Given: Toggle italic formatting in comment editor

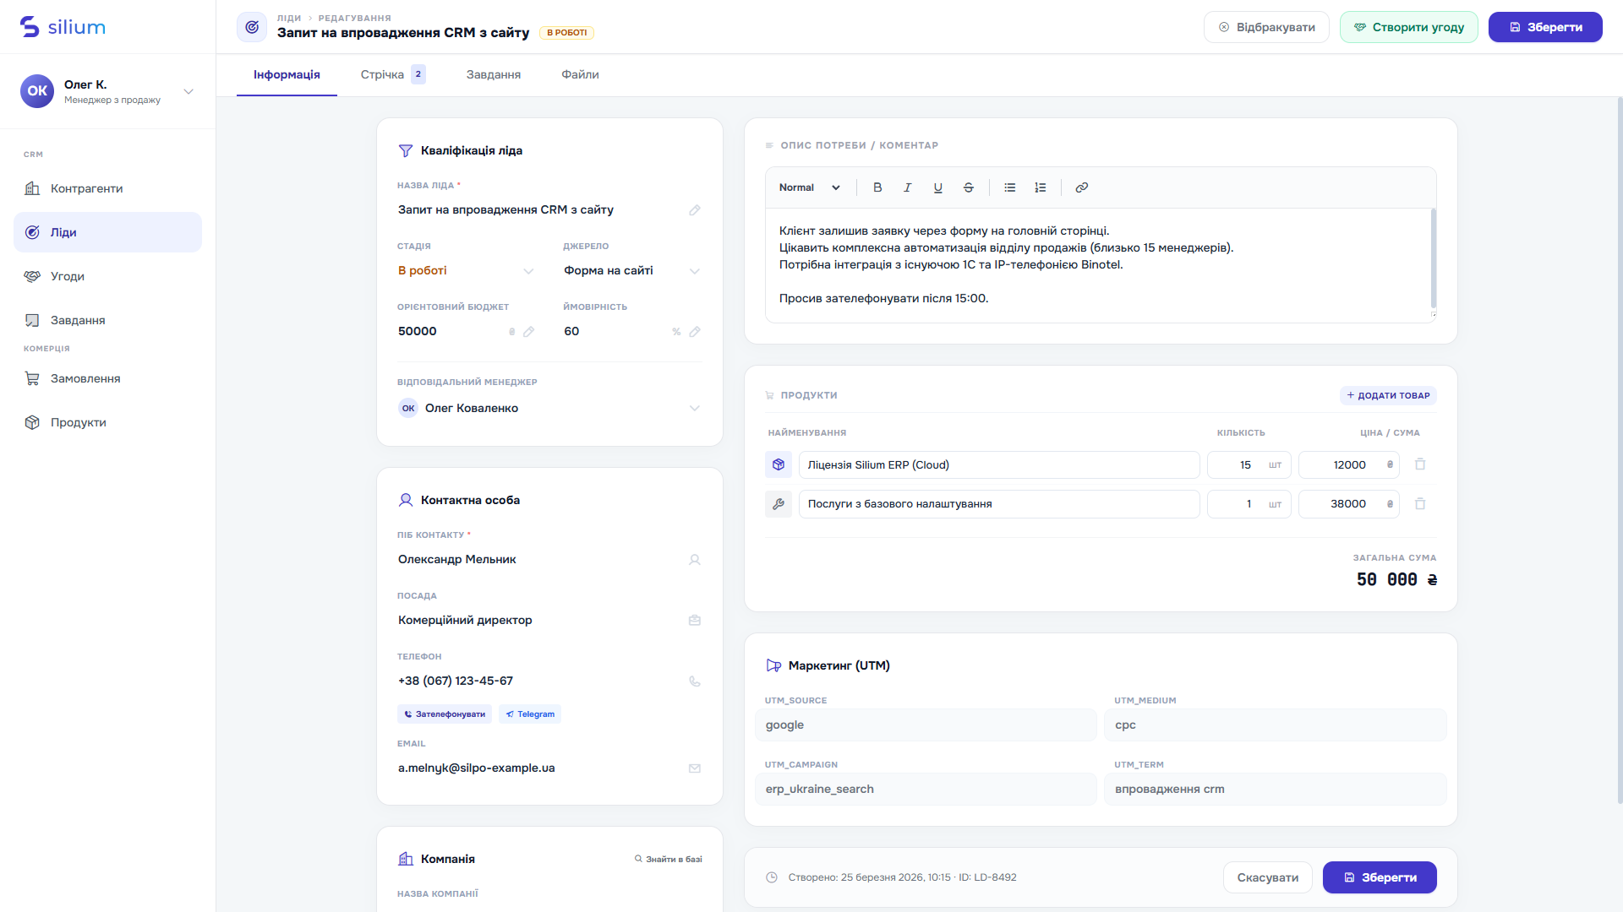Looking at the screenshot, I should tap(908, 187).
